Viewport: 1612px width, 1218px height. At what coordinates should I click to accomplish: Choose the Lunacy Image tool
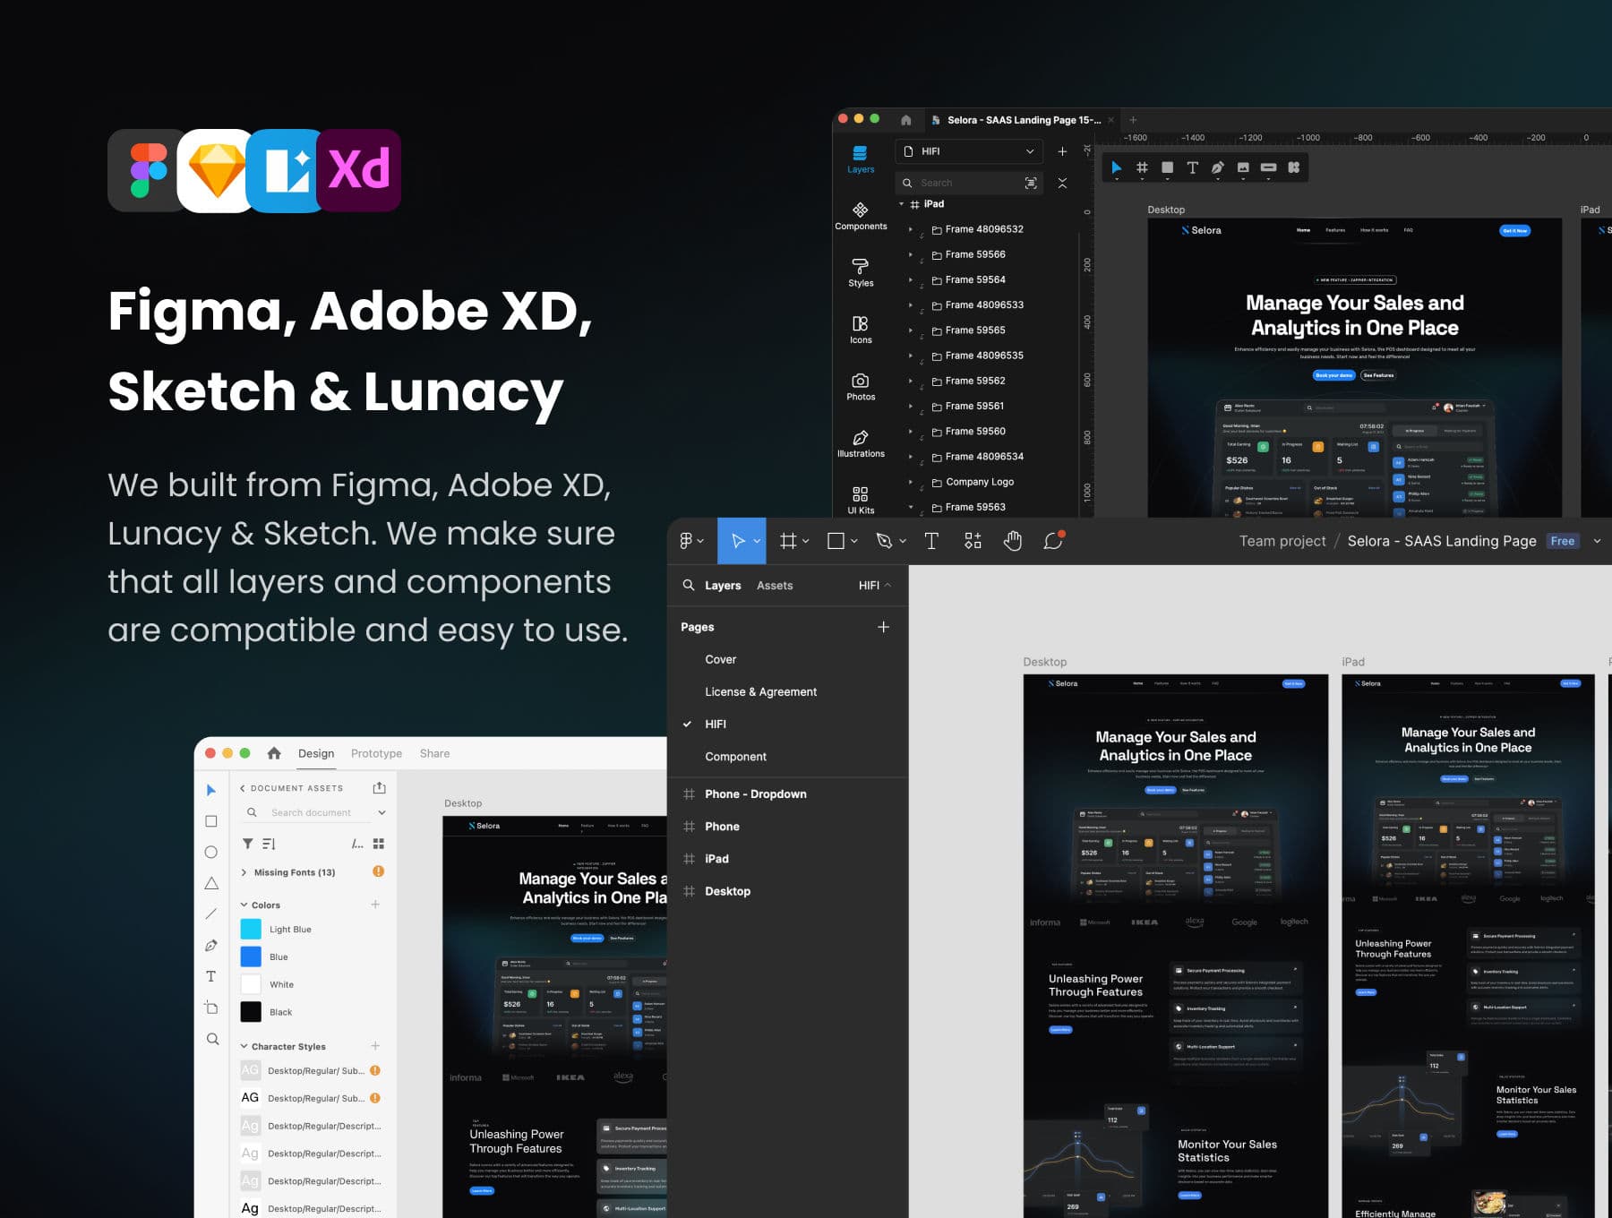(x=1243, y=167)
